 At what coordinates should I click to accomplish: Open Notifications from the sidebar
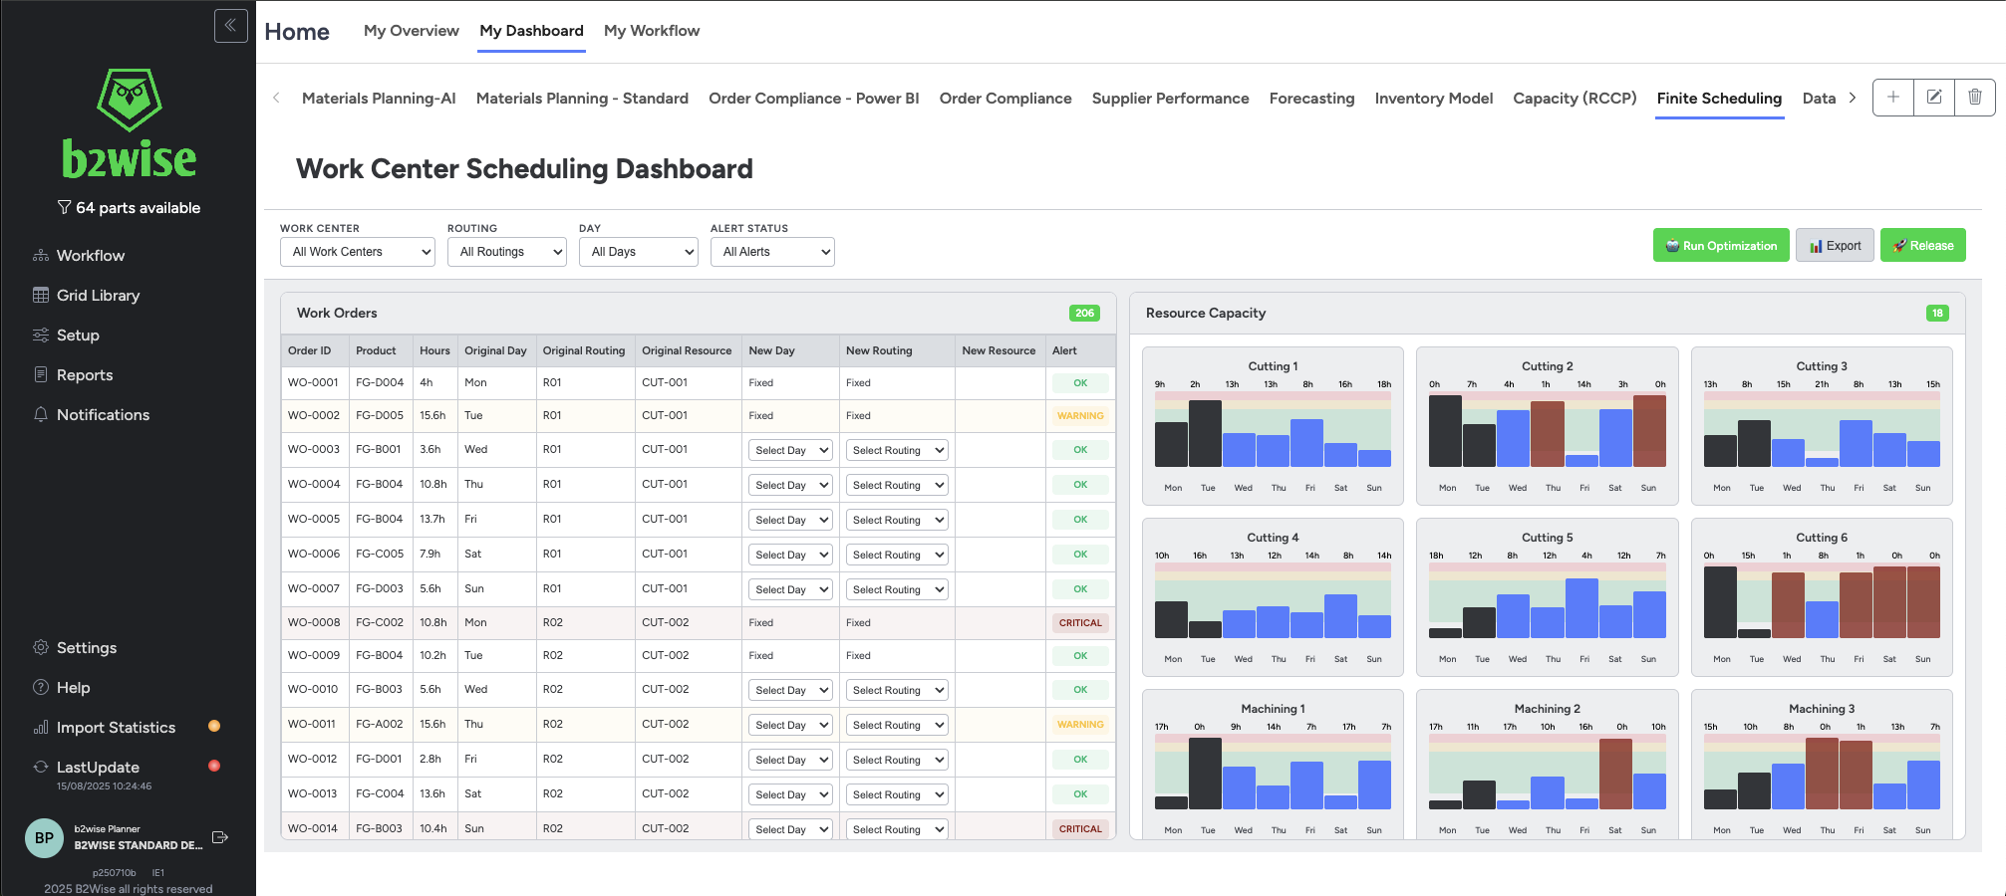[x=103, y=415]
